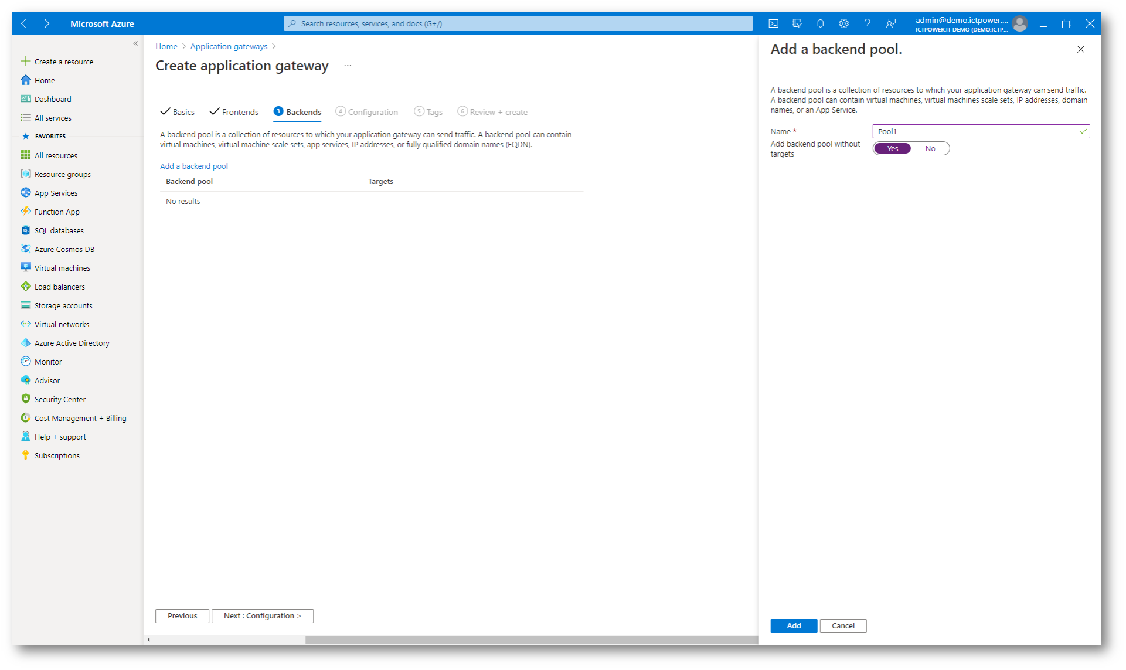Open Monitor from the sidebar

(x=48, y=362)
